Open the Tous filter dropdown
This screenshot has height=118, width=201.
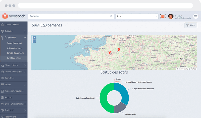coord(137,16)
